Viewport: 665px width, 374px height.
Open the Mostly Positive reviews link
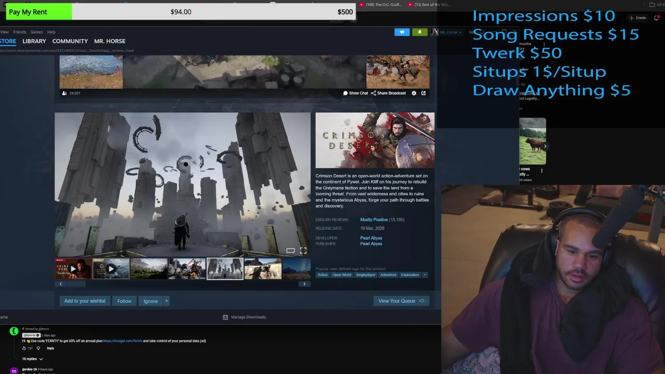tap(374, 220)
